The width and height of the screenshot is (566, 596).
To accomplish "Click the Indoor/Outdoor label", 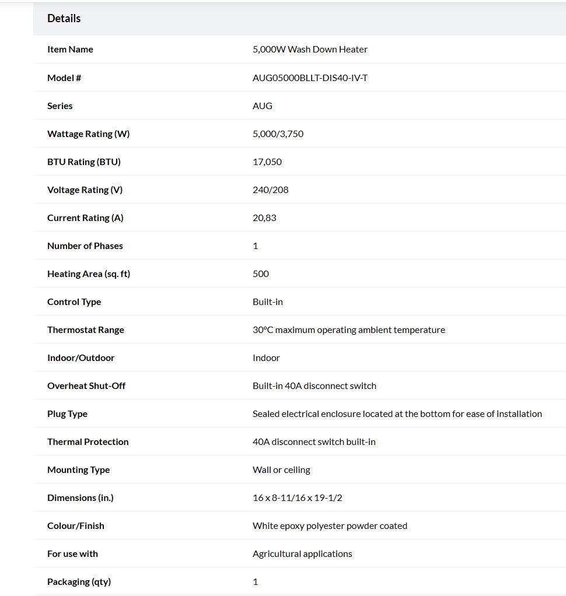I will tap(81, 357).
